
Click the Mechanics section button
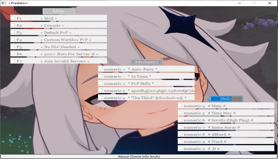pos(146,62)
